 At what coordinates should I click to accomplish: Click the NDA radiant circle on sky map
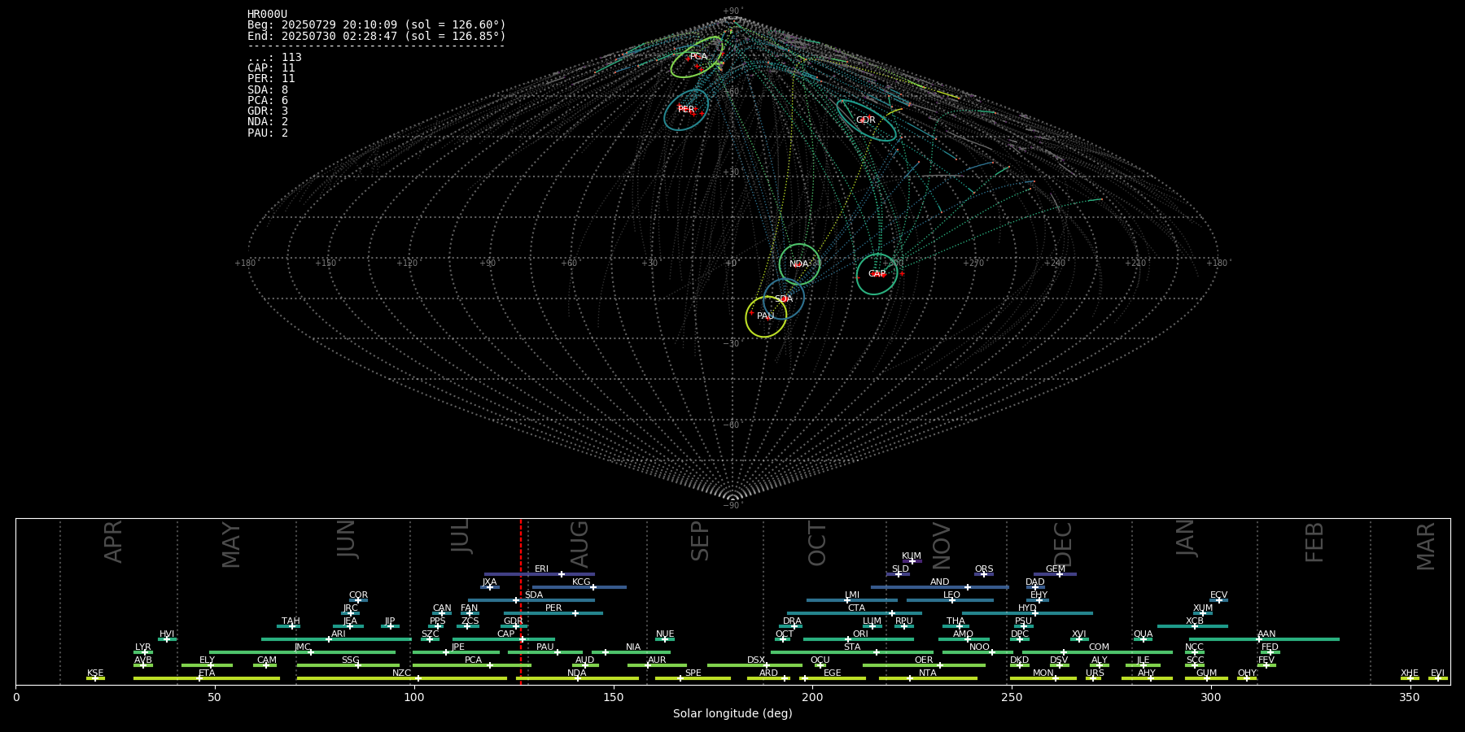point(799,264)
